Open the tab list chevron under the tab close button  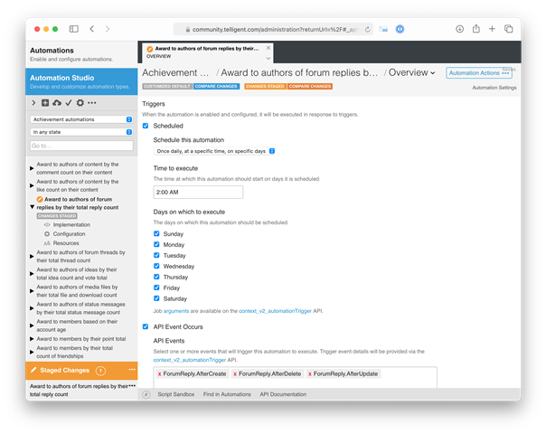tap(268, 58)
